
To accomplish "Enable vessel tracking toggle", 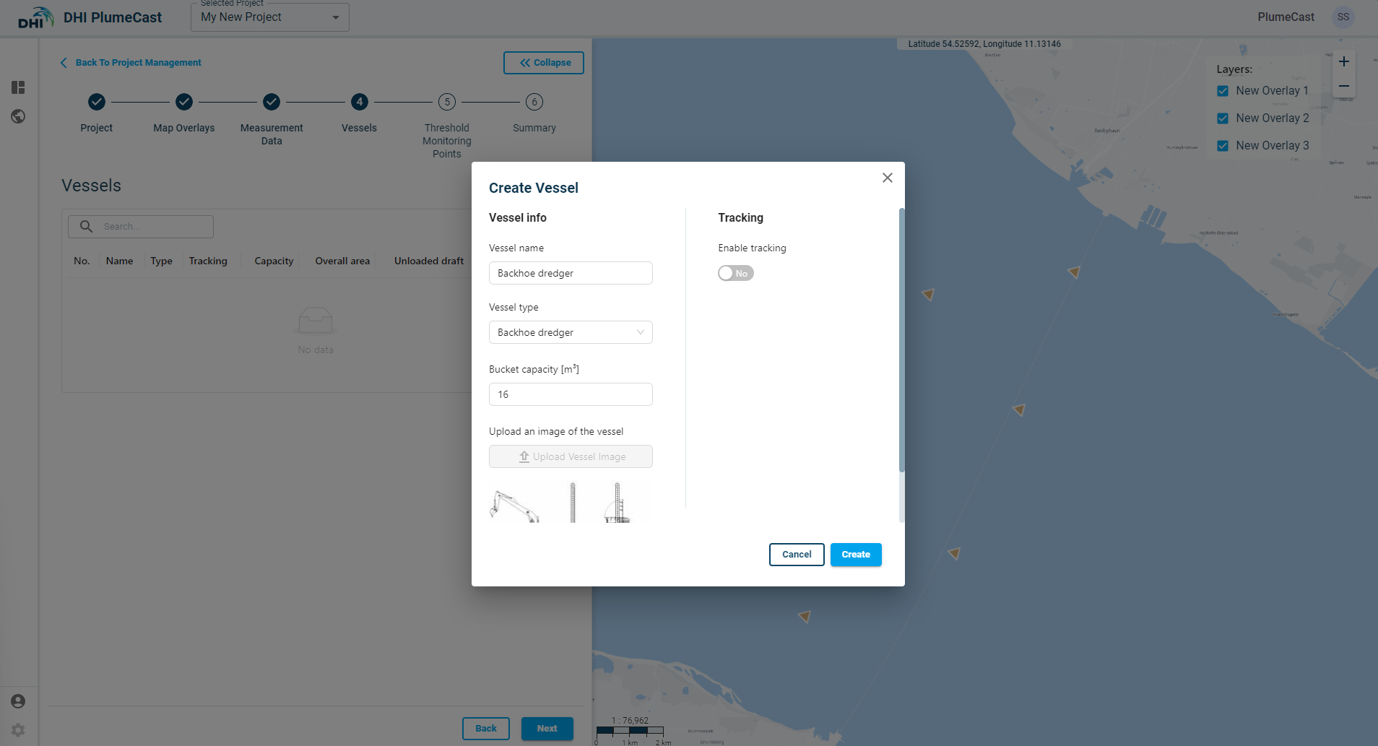I will (735, 273).
